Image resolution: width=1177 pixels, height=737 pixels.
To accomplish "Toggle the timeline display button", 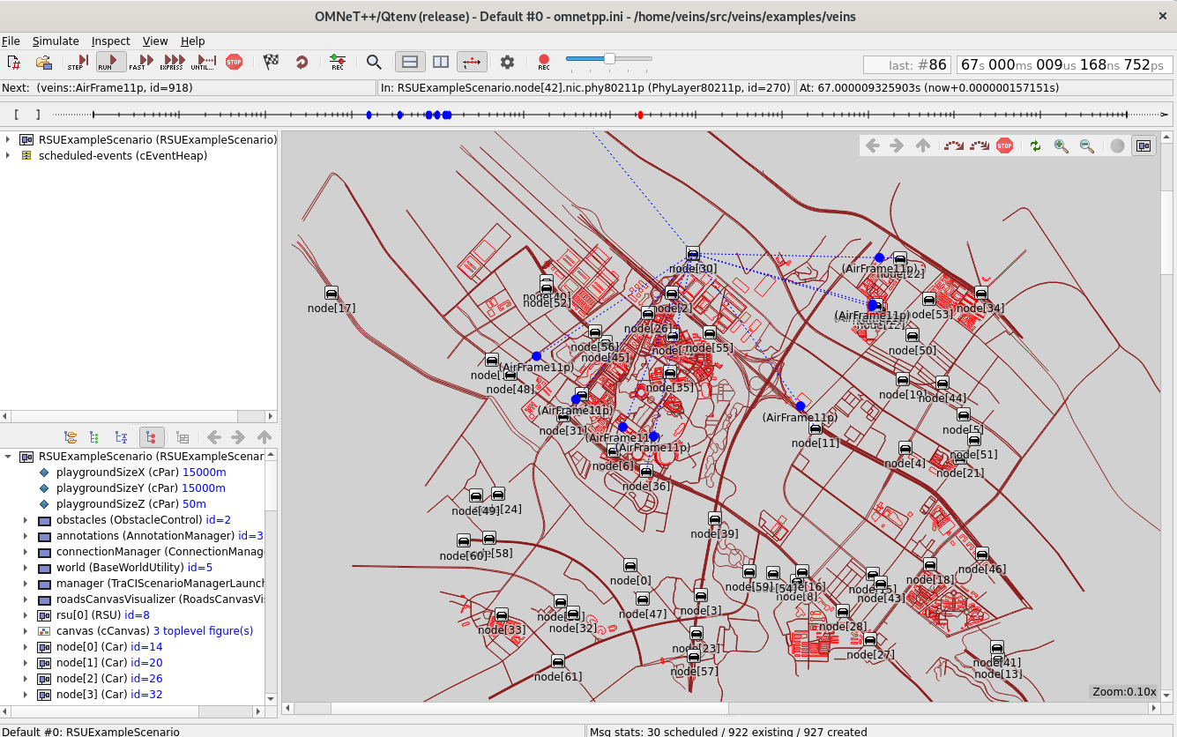I will [x=472, y=62].
